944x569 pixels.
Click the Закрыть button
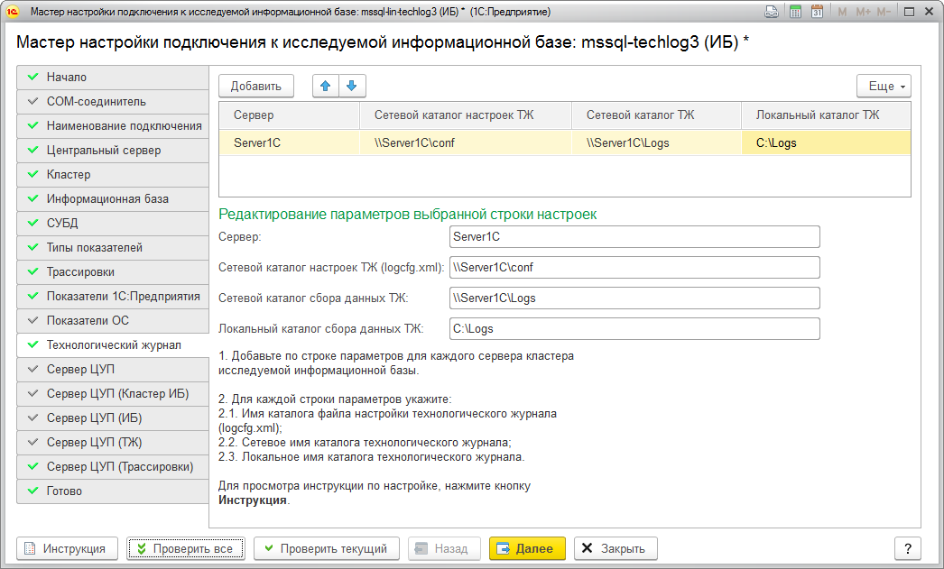(615, 548)
